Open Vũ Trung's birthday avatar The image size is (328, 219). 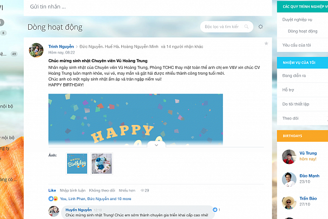coord(289,157)
